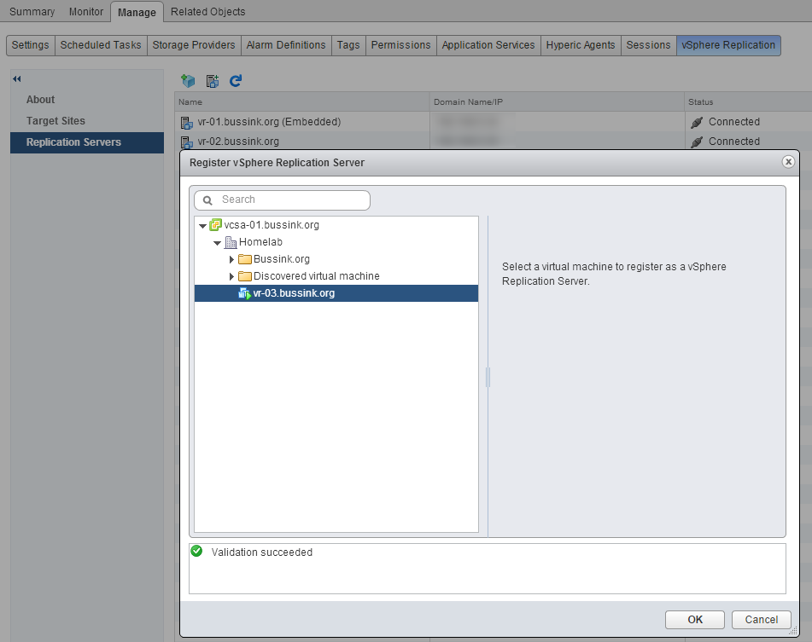Switch to the Application Services sub-tab
Screen dimensions: 812x642
pos(488,45)
